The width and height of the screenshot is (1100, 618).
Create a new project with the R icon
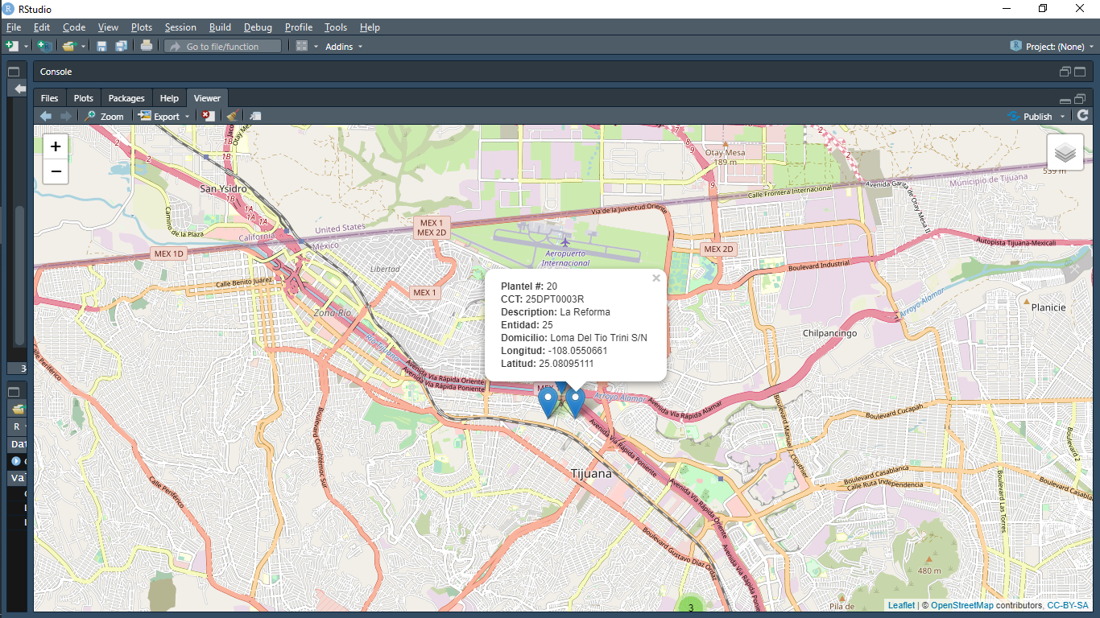coord(45,46)
